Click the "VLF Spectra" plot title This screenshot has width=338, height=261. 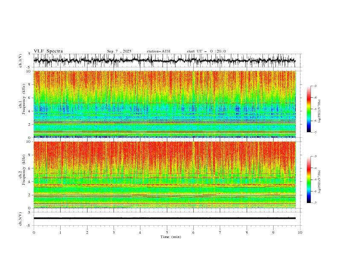[48, 51]
